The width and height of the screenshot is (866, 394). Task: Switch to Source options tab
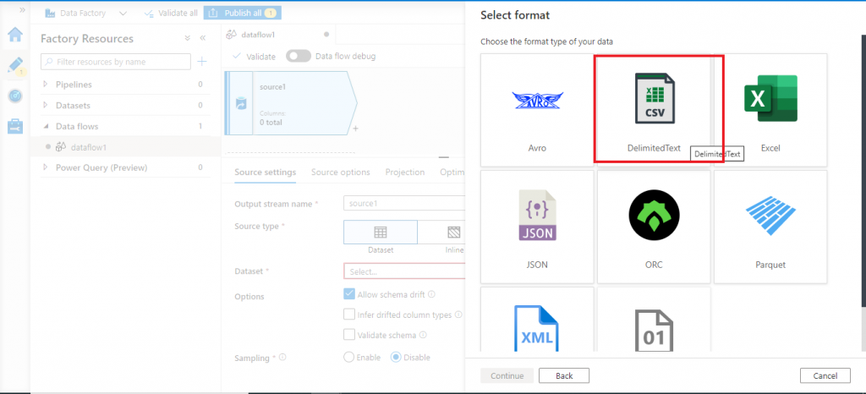point(340,172)
